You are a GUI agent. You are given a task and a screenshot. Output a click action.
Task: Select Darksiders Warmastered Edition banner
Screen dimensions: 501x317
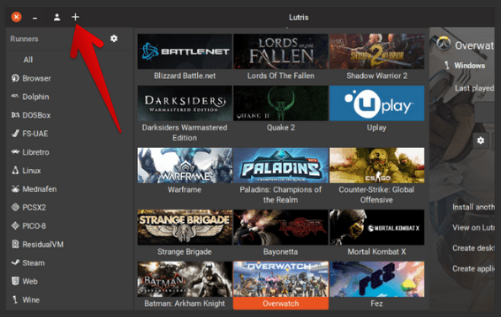[x=184, y=103]
